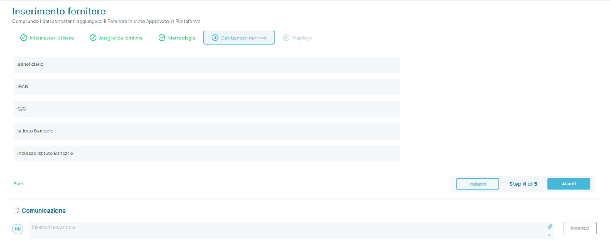Click the green check icon beside Informazioni di base
This screenshot has height=248, width=610.
24,38
